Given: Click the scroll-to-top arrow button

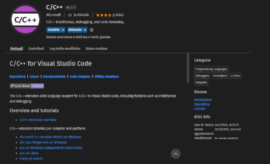Looking at the screenshot, I should click(175, 154).
